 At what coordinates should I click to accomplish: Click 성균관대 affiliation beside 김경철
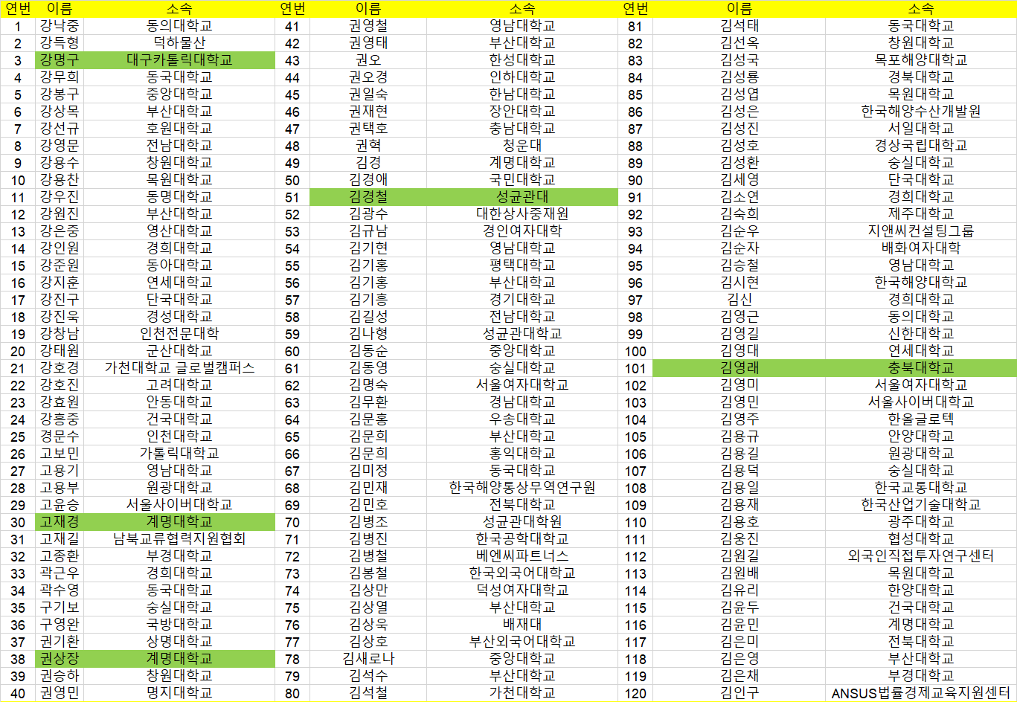(522, 197)
